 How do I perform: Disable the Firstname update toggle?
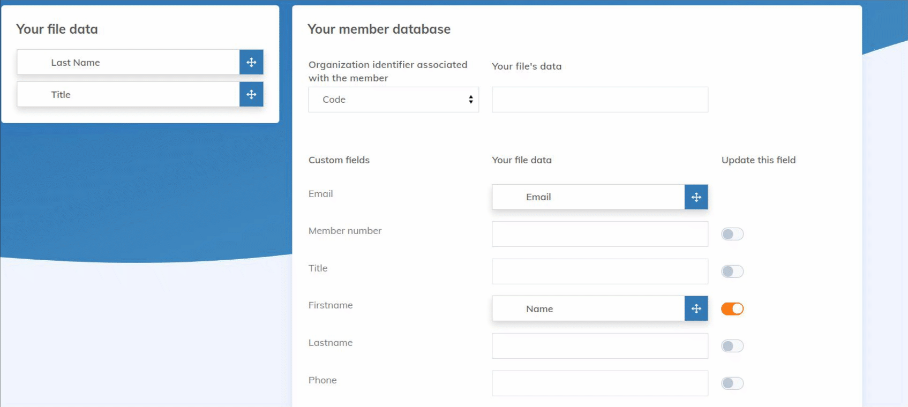[x=732, y=309]
